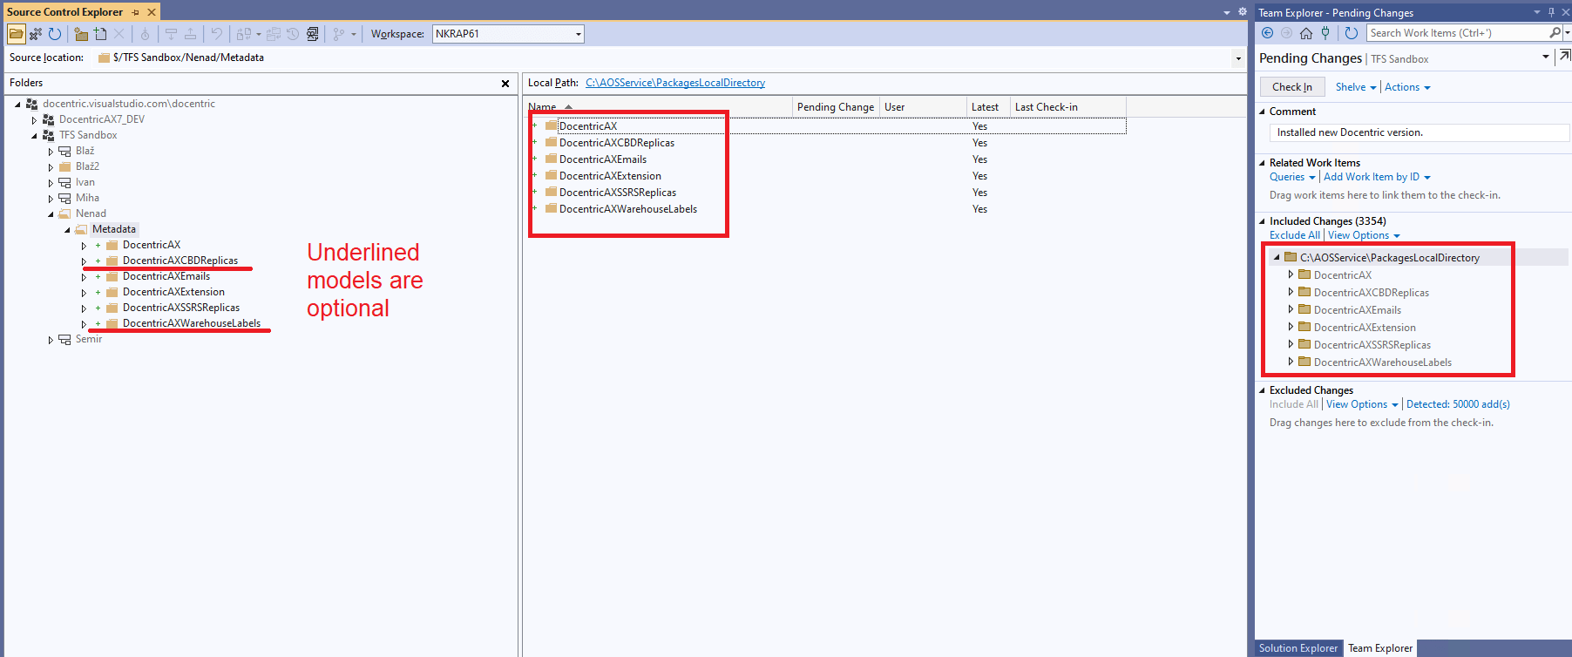This screenshot has height=657, width=1572.
Task: Click the Pending Change column header
Action: 836,107
